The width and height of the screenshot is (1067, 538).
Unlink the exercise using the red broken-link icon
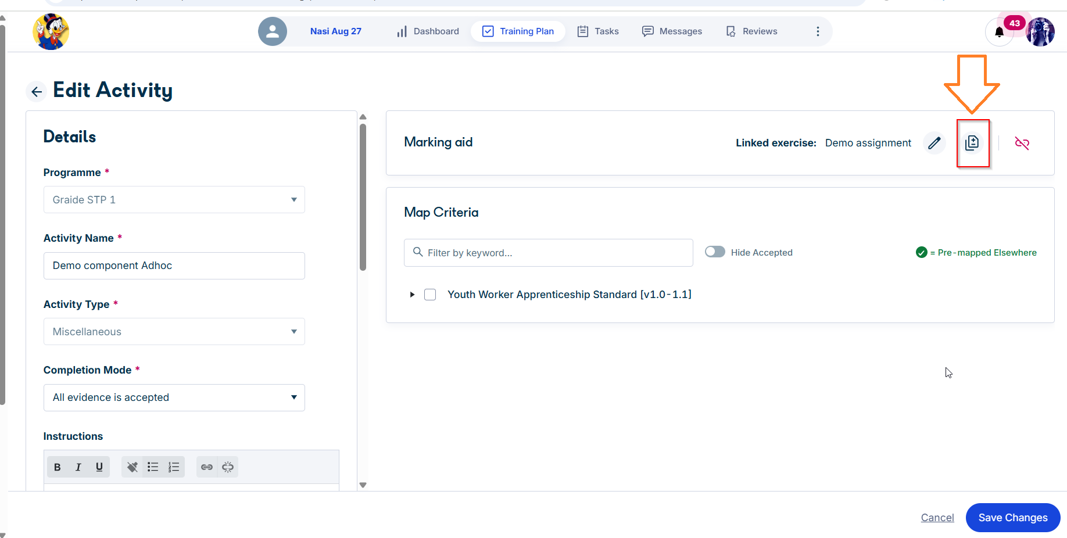click(1022, 143)
